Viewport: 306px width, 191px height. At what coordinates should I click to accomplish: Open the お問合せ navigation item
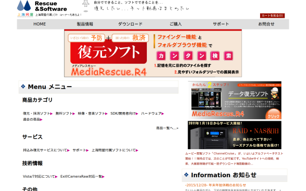(266, 24)
